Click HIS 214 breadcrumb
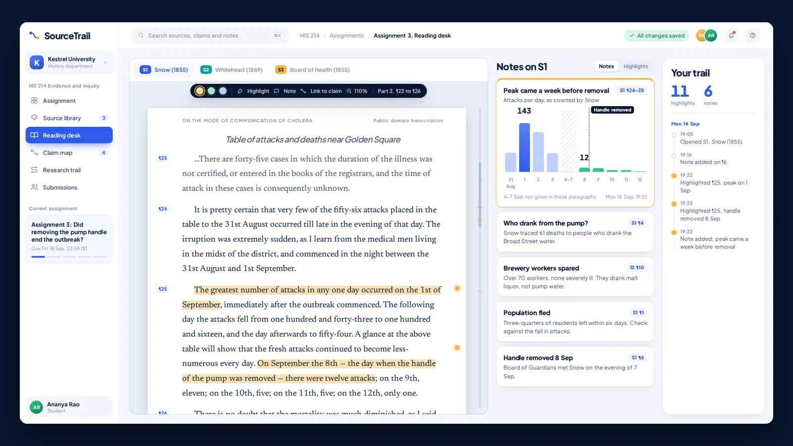 pyautogui.click(x=309, y=36)
